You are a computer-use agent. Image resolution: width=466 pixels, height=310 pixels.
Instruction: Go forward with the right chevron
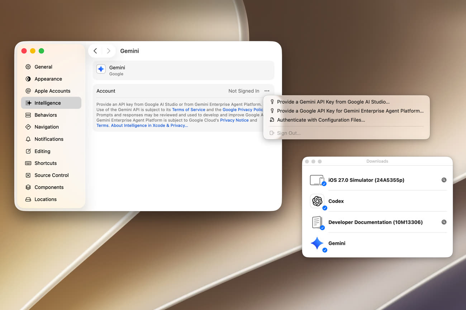point(109,51)
